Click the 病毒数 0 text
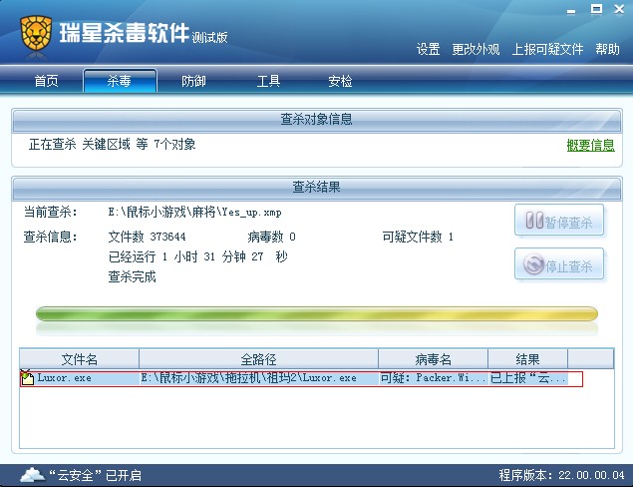This screenshot has width=633, height=487. click(272, 237)
